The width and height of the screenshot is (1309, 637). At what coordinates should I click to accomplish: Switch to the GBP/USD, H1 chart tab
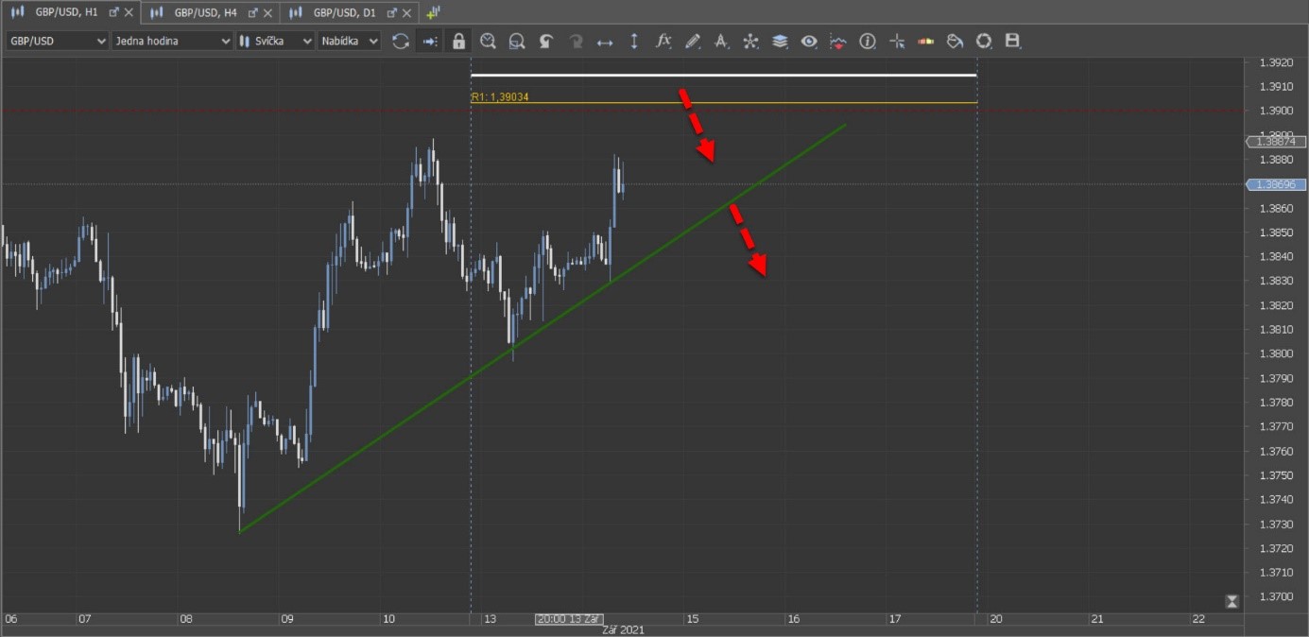click(x=66, y=12)
